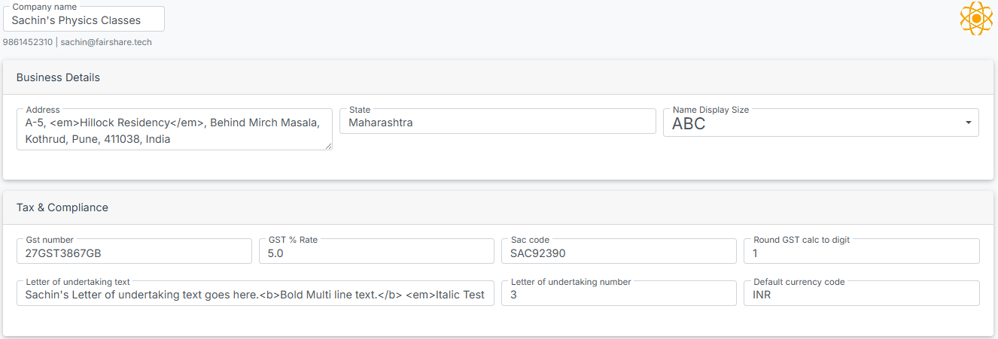Focus the Gst number field
Image resolution: width=998 pixels, height=339 pixels.
pyautogui.click(x=134, y=253)
